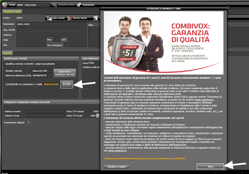Click the Rag. sociale input field
Image resolution: width=249 pixels, height=174 pixels.
[51, 30]
